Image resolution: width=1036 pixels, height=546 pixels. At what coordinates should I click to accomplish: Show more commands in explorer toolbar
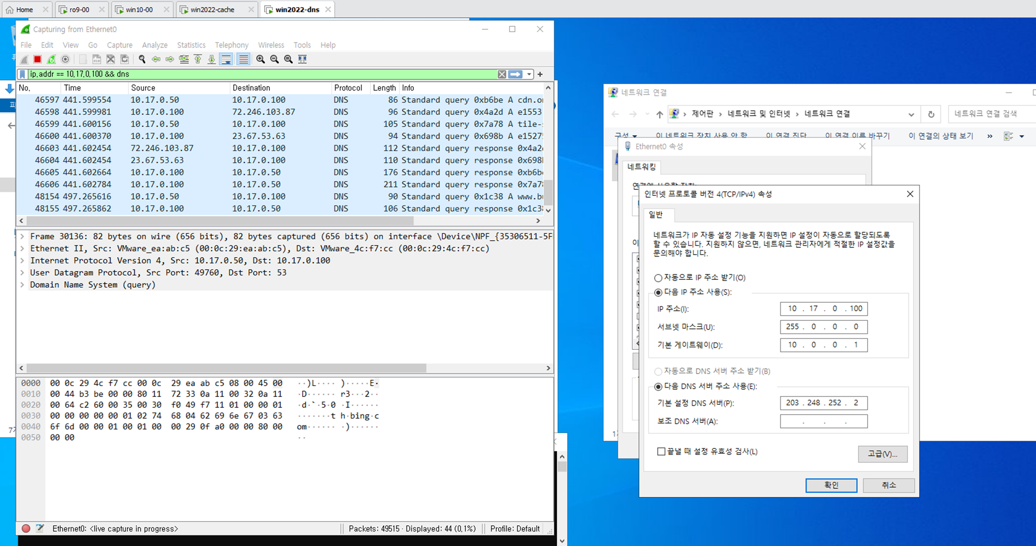(990, 137)
